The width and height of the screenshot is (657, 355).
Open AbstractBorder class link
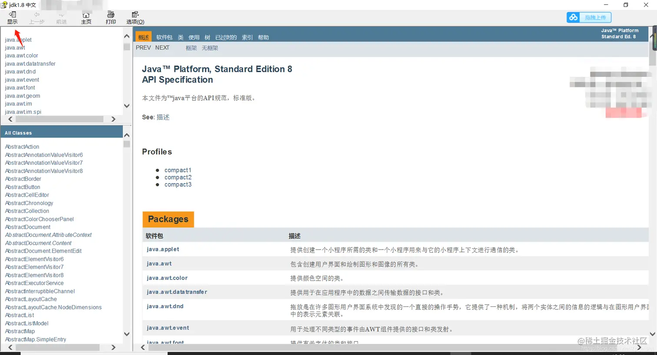pos(23,179)
